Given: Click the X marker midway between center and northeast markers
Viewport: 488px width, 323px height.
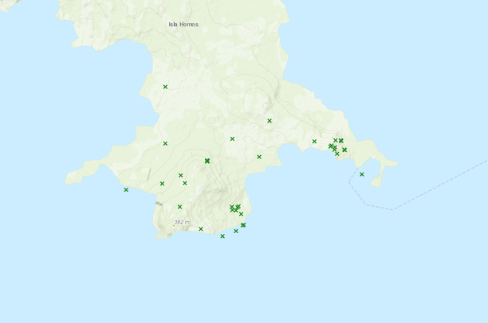Looking at the screenshot, I should click(x=232, y=138).
